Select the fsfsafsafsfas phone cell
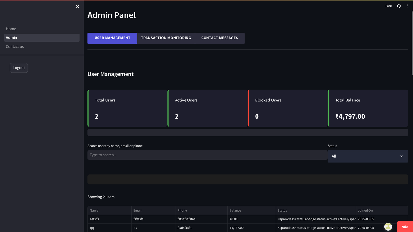Image resolution: width=413 pixels, height=232 pixels. (201, 219)
